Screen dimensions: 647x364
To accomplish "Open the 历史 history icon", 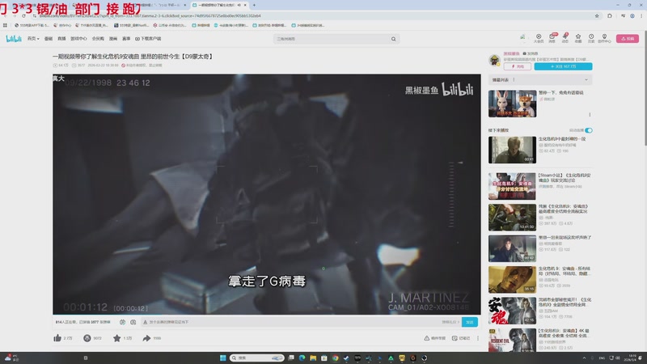I will [x=591, y=38].
